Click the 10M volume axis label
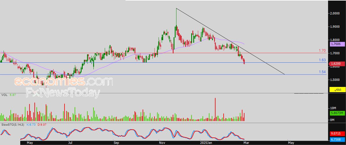 click(333, 108)
